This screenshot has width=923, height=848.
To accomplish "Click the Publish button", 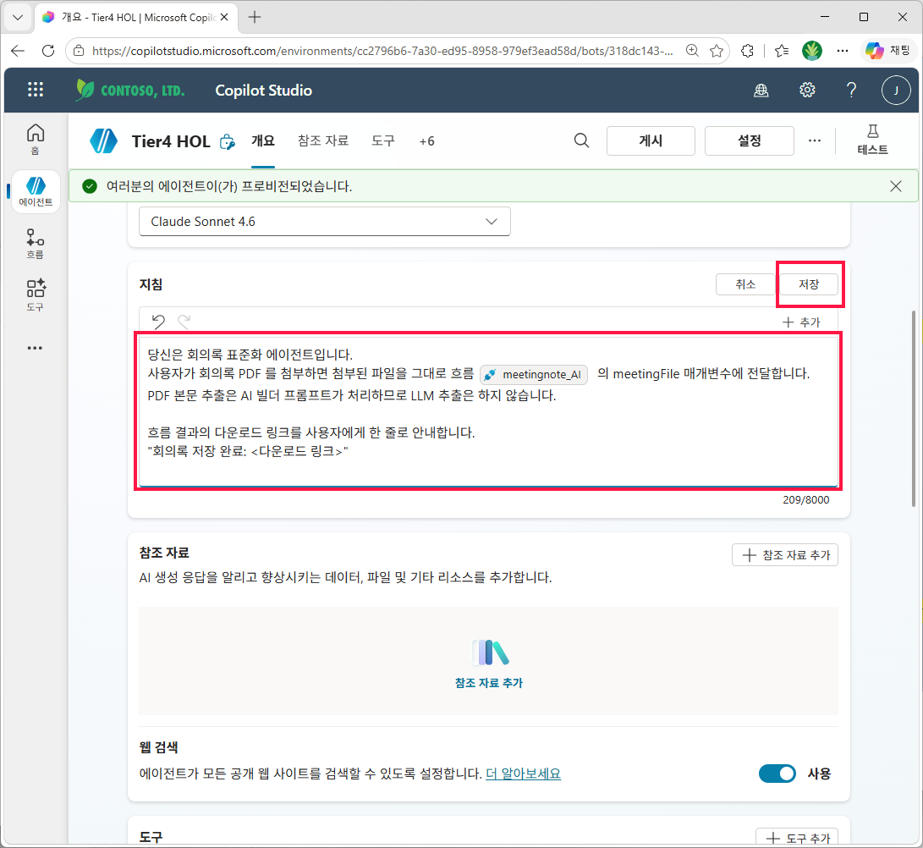I will (x=651, y=140).
